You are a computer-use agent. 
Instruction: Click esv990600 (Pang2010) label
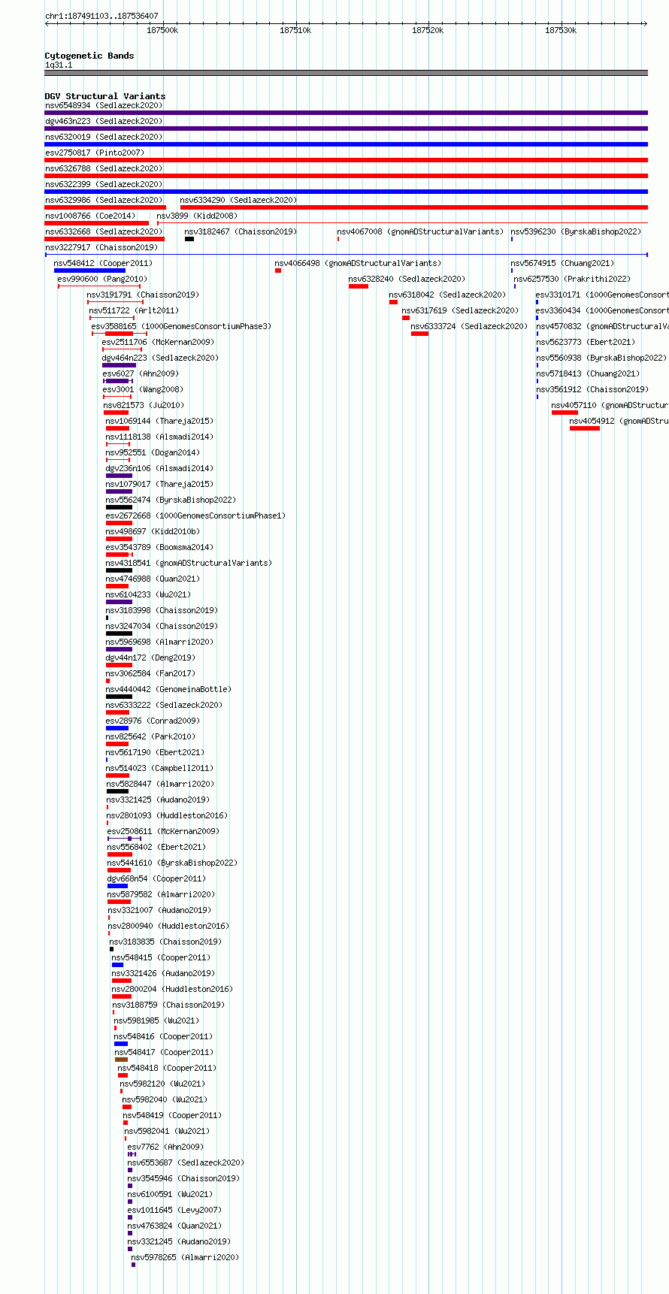point(103,279)
